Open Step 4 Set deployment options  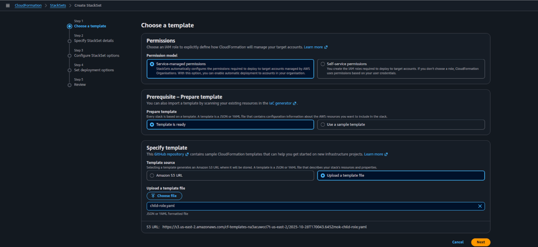(94, 70)
